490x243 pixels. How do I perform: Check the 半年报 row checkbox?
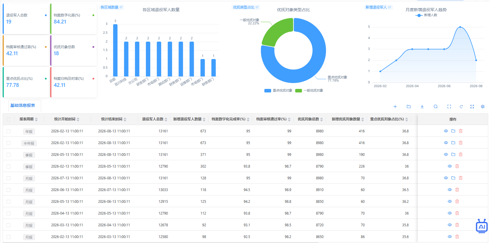[x=9, y=143]
